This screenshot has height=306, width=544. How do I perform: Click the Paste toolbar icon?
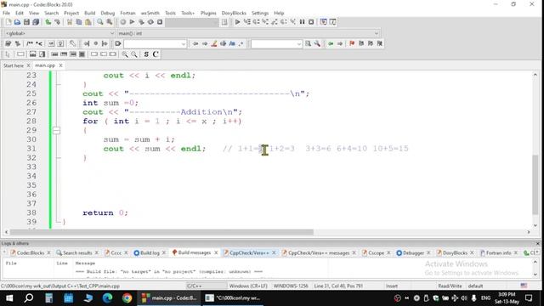pyautogui.click(x=88, y=22)
